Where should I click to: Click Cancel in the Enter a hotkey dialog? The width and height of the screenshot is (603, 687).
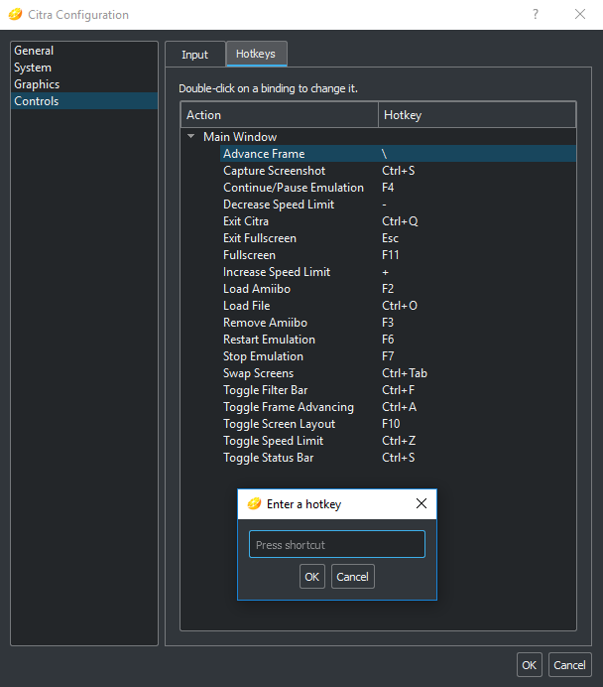pos(353,577)
